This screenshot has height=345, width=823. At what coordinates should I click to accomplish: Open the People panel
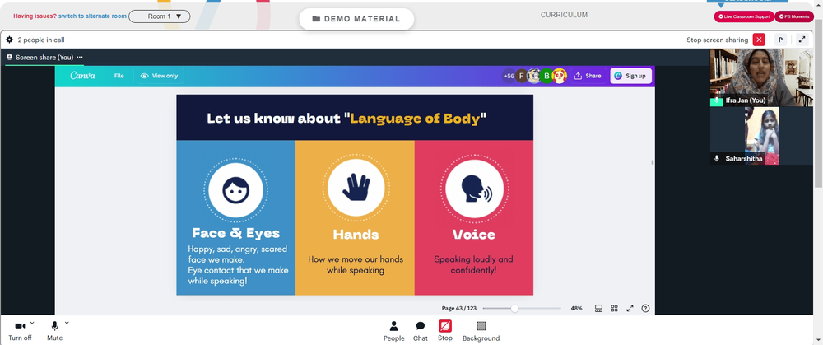point(393,331)
